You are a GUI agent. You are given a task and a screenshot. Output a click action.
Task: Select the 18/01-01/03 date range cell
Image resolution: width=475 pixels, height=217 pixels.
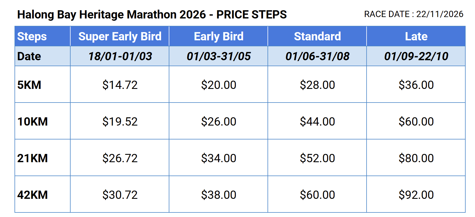coord(120,56)
